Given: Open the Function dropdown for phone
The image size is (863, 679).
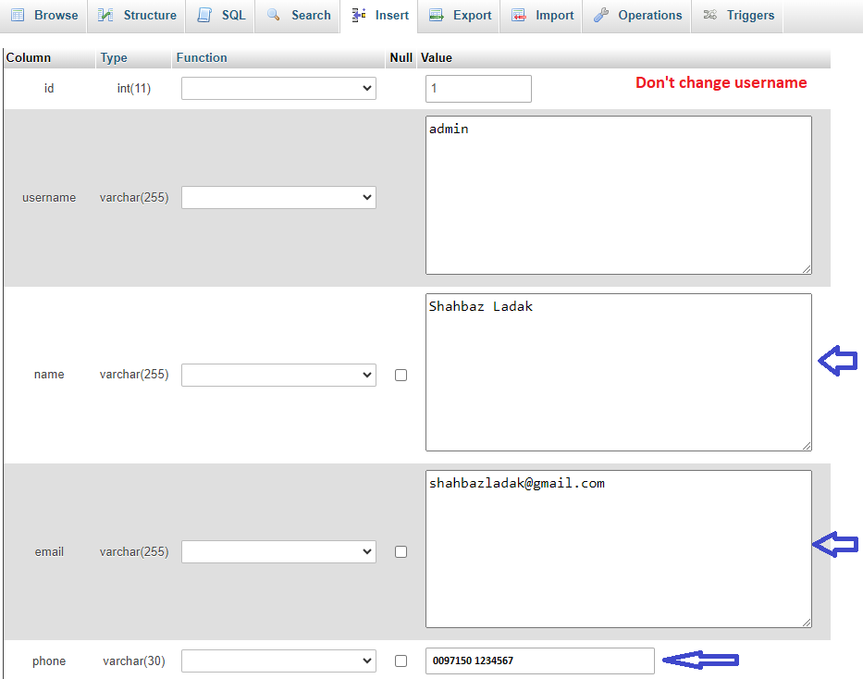Looking at the screenshot, I should click(278, 660).
